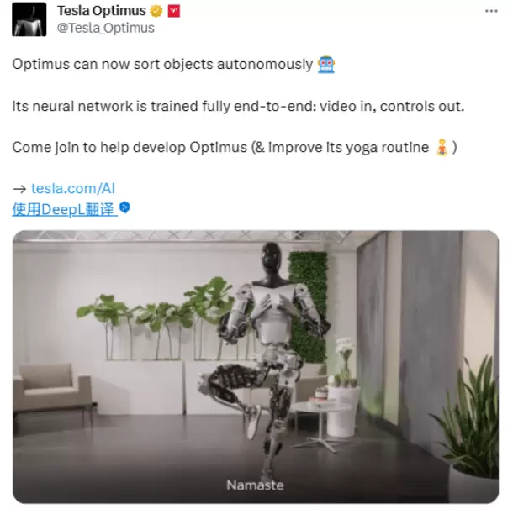
Task: Click the DeepL translate link
Action: [x=64, y=209]
